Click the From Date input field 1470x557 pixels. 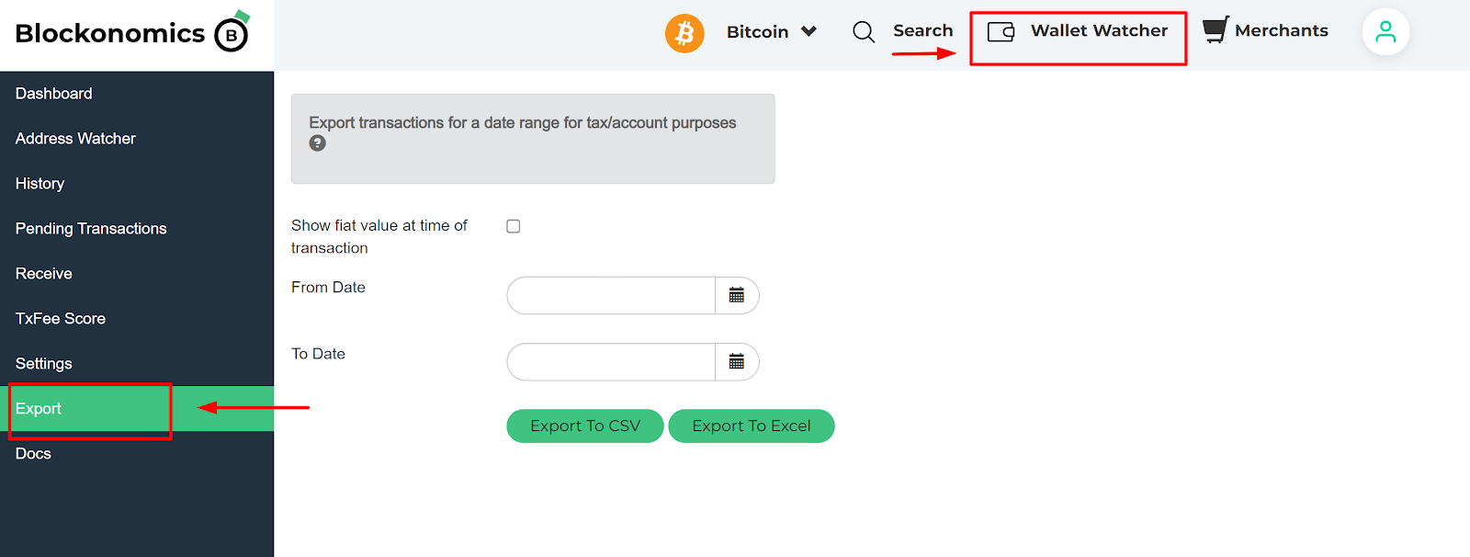coord(611,296)
